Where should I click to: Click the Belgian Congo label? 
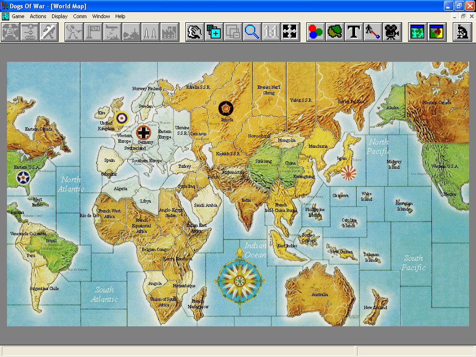click(155, 250)
